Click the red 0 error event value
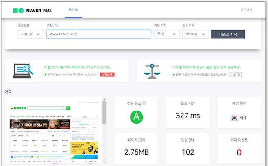 [239, 152]
